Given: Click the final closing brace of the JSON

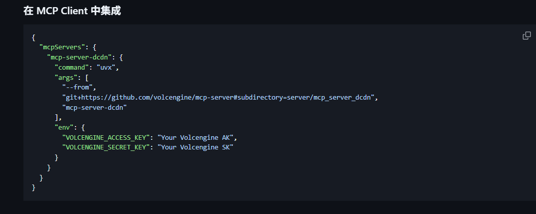Looking at the screenshot, I should point(34,188).
